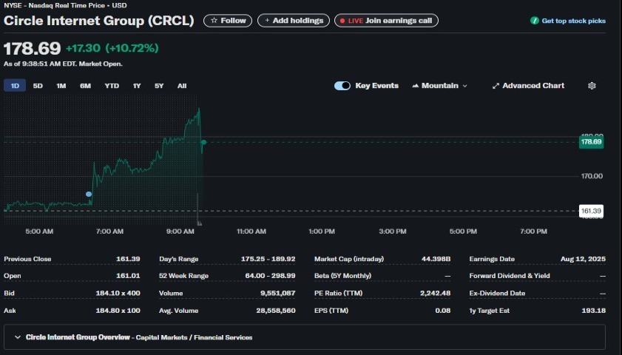The image size is (622, 355).
Task: Click the Ex-Dividend Date label
Action: pos(497,293)
